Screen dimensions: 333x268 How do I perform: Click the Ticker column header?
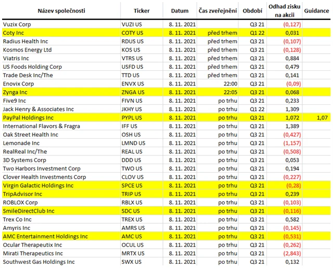coord(141,10)
